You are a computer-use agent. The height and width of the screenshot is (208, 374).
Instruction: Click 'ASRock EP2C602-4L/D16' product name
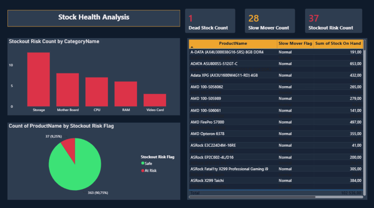click(x=212, y=157)
